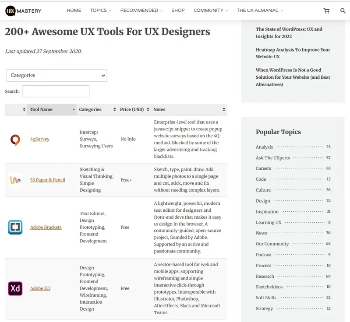350x322 pixels.
Task: Open the Soft Skills topic
Action: [x=266, y=297]
